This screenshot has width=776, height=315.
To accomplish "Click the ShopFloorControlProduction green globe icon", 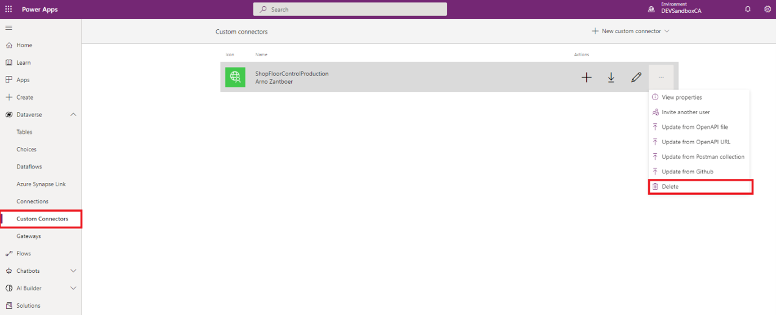I will (235, 77).
